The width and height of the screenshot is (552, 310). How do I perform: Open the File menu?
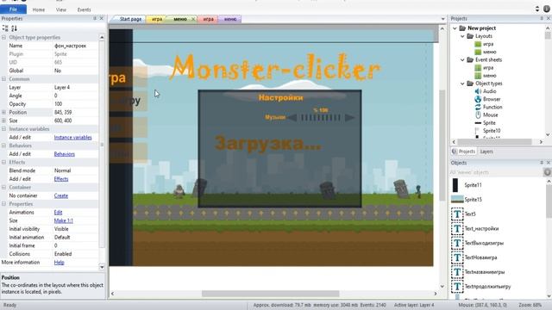coord(13,9)
